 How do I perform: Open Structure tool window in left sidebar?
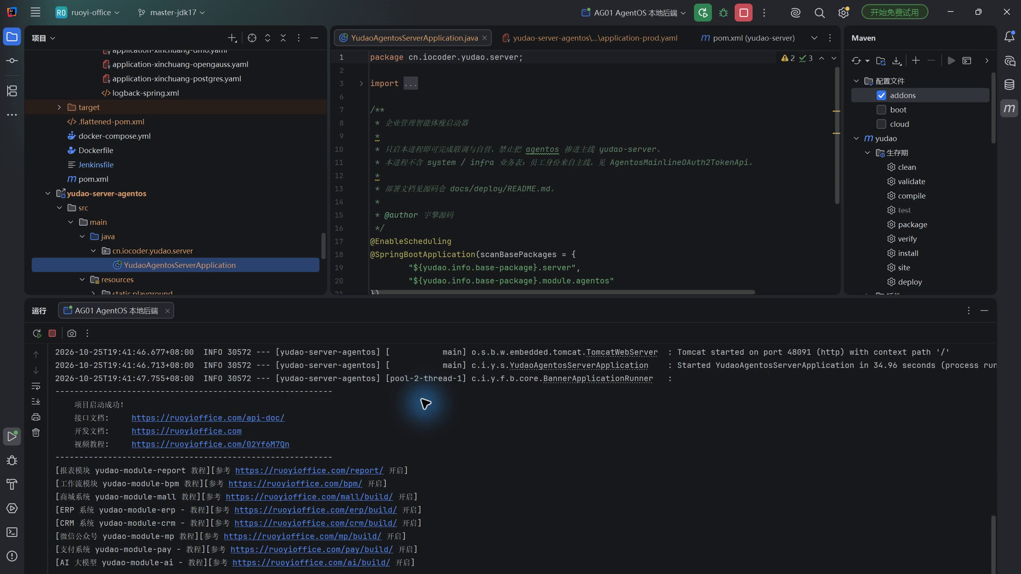12,91
